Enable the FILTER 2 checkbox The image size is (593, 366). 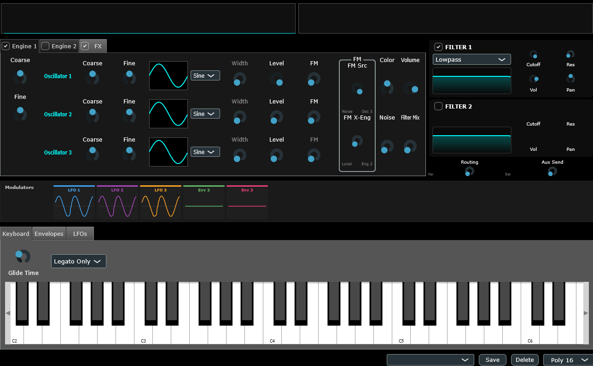[x=439, y=106]
